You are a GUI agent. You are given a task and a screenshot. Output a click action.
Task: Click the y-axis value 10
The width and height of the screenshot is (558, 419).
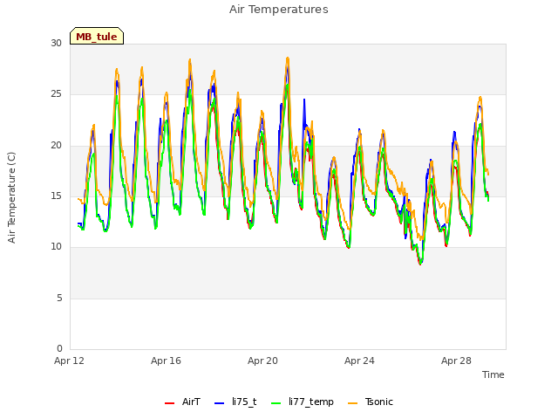[x=56, y=246]
